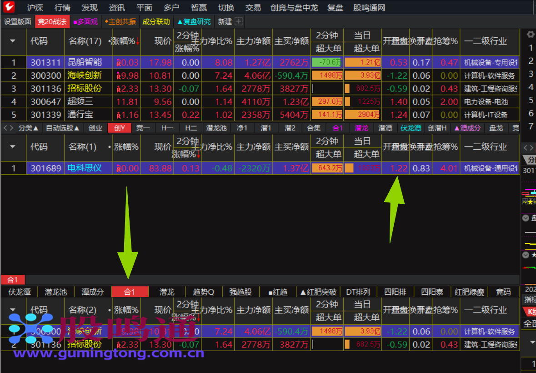The height and width of the screenshot is (373, 536).
Task: Select the DT排列 tab
Action: click(358, 292)
